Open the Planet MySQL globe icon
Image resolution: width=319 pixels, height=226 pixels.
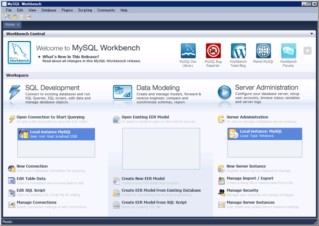coord(263,51)
